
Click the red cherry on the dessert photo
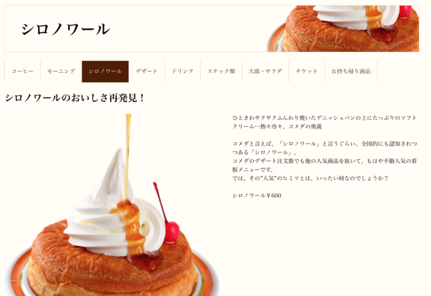point(172,232)
